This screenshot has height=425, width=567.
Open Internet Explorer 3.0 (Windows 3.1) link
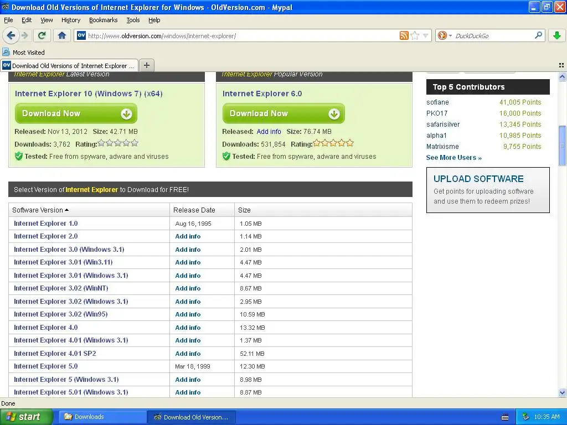(x=69, y=250)
